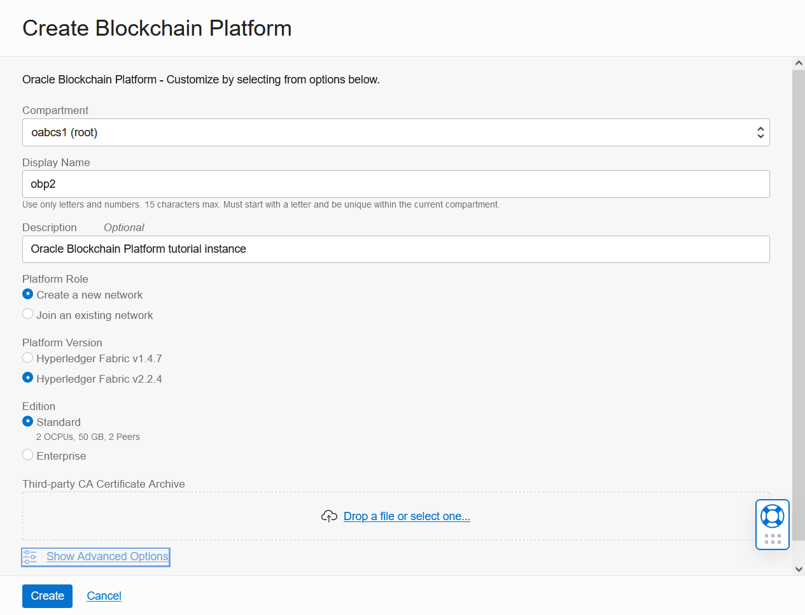Click the Description text field

[x=395, y=249]
